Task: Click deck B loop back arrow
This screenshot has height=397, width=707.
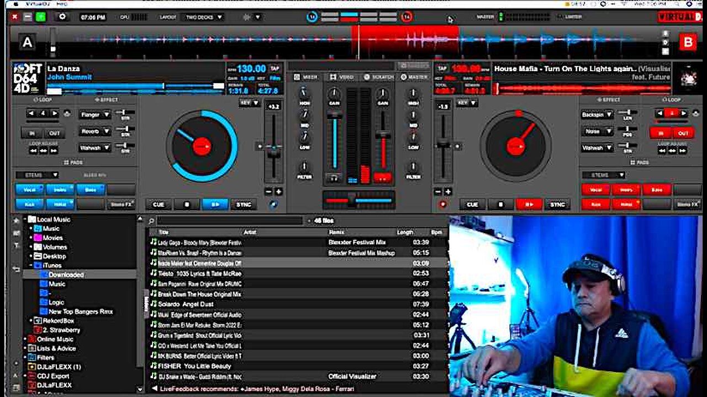Action: [x=659, y=114]
